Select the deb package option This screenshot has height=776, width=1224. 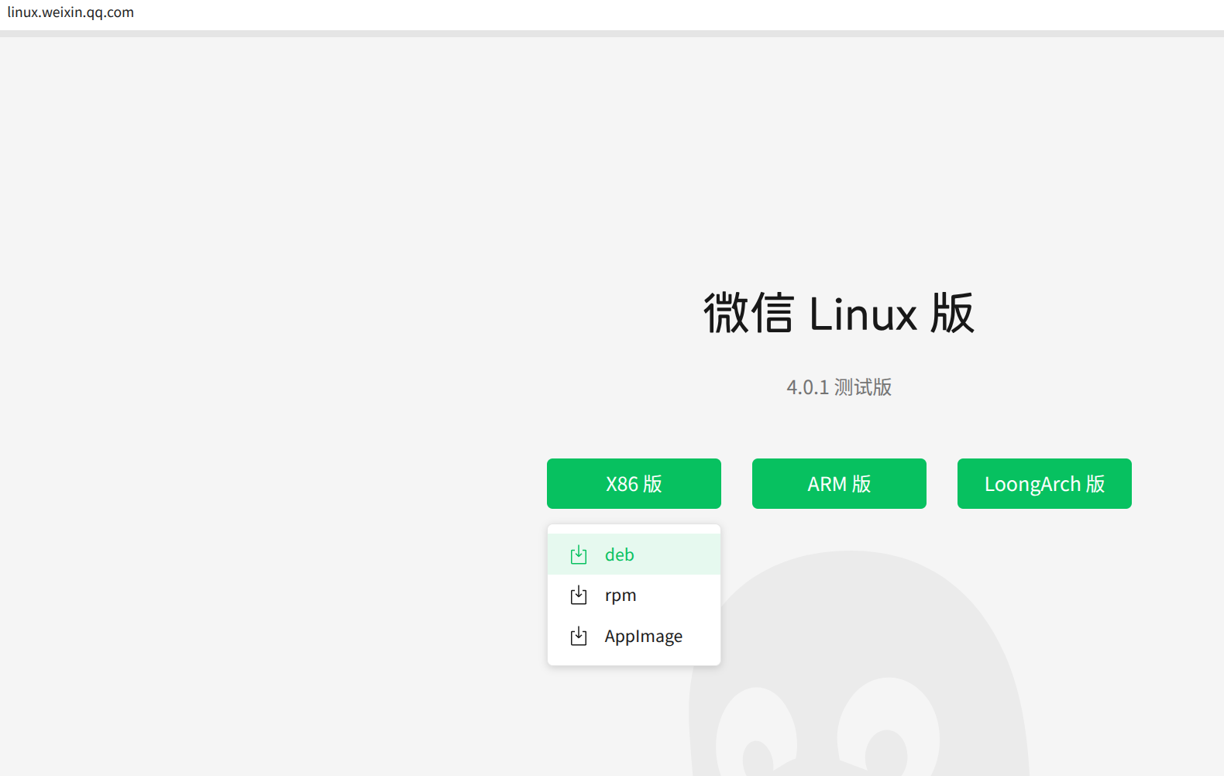pyautogui.click(x=634, y=555)
